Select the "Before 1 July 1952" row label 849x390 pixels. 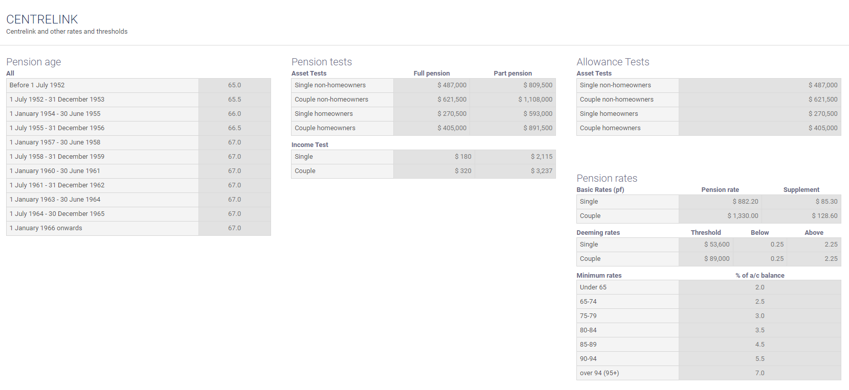37,85
